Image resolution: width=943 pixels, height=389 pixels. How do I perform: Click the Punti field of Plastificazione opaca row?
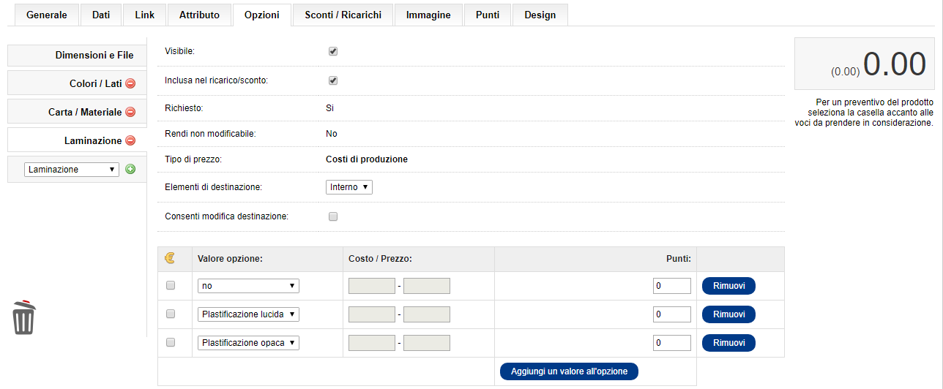(x=672, y=343)
